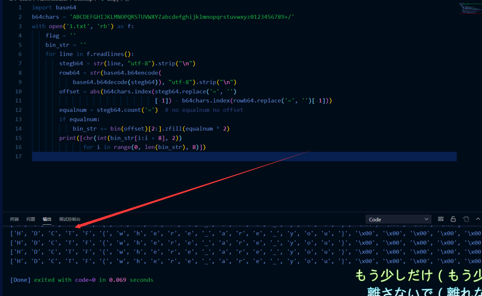
Task: Click the b64chars variable on line 2
Action: (x=46, y=17)
